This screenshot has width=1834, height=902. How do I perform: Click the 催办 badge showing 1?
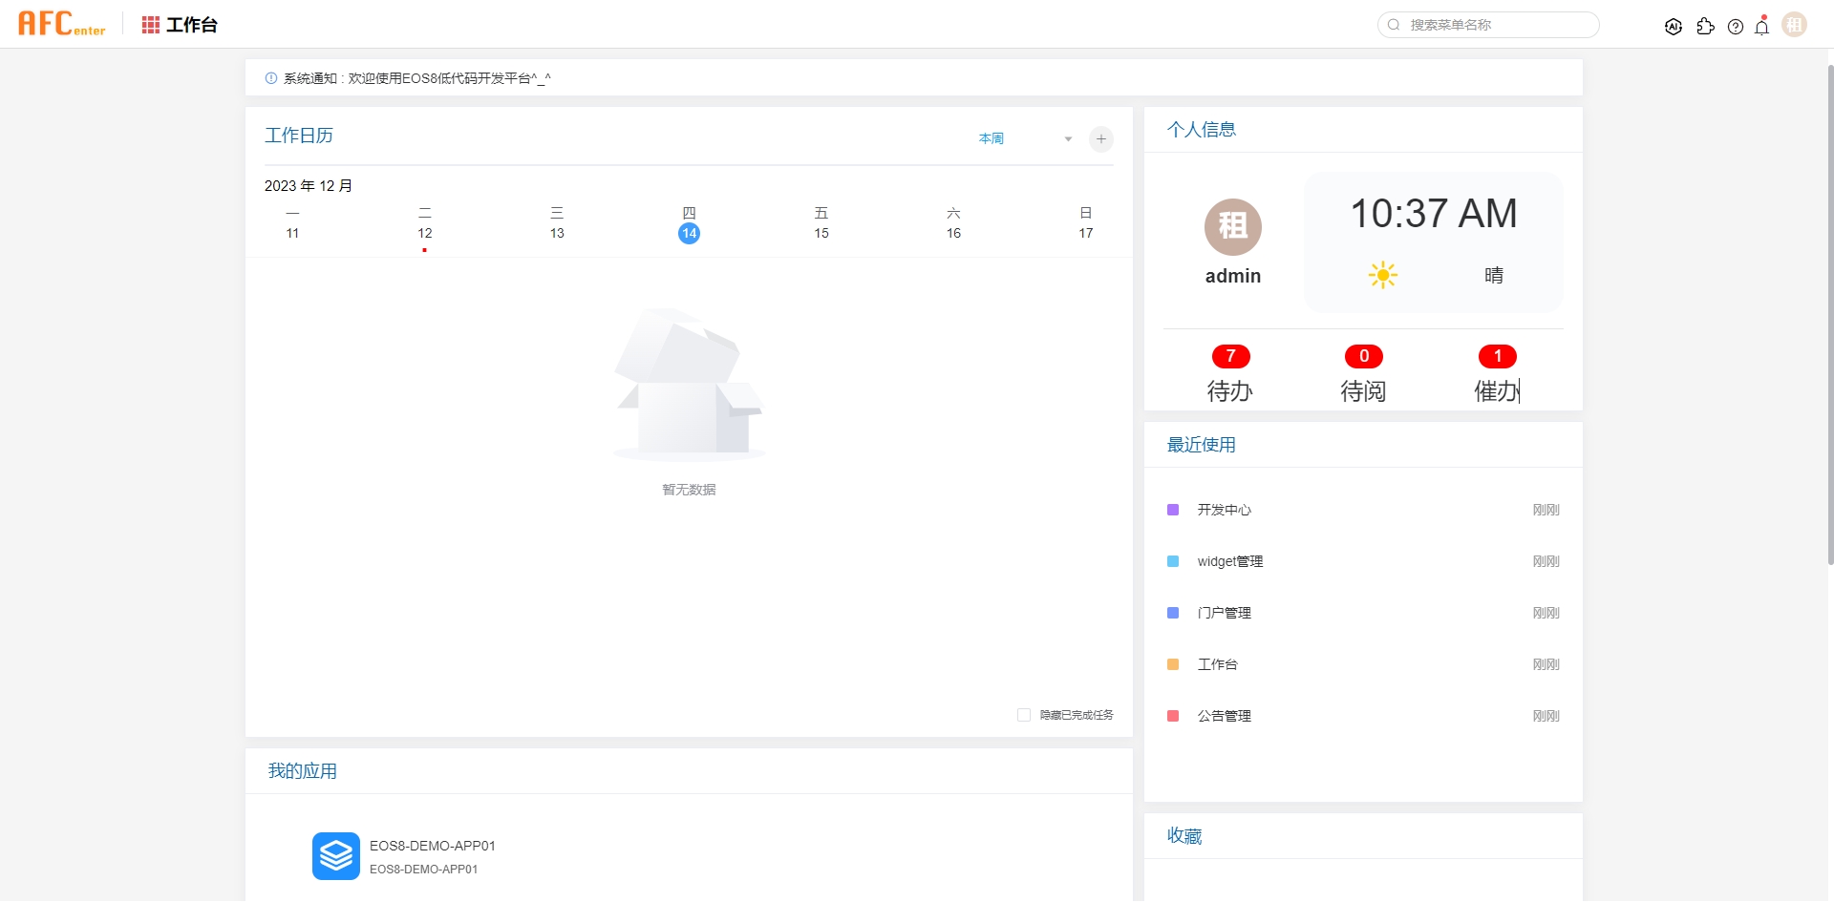(x=1497, y=356)
